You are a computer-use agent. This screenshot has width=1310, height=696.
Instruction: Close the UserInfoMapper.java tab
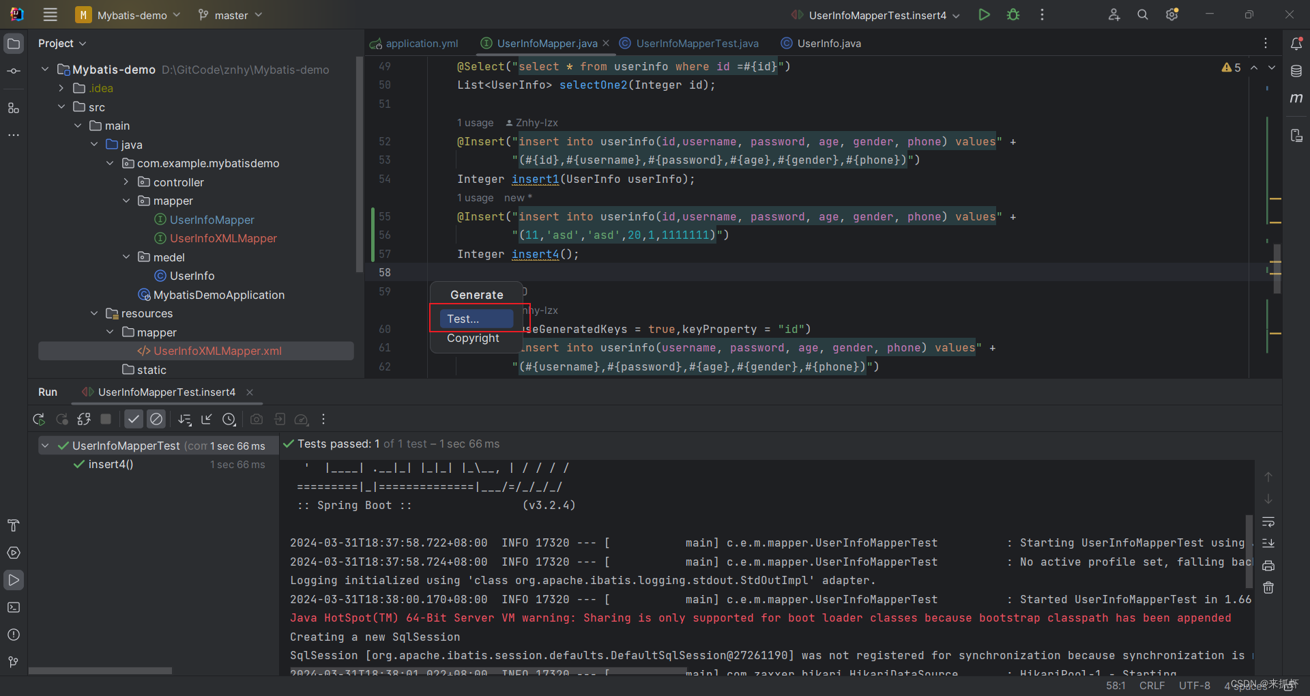[606, 43]
